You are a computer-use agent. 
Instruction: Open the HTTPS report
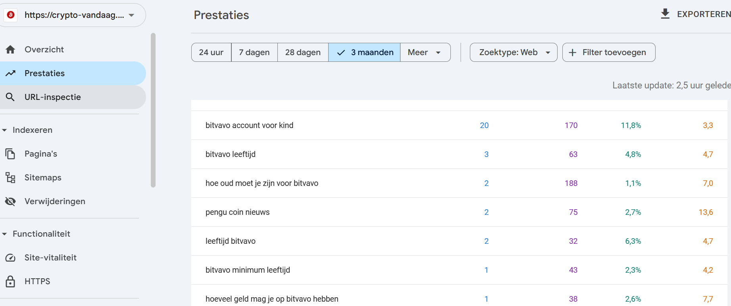[x=73, y=281]
